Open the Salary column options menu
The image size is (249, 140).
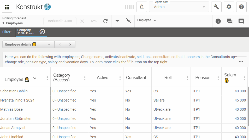pyautogui.click(x=244, y=78)
